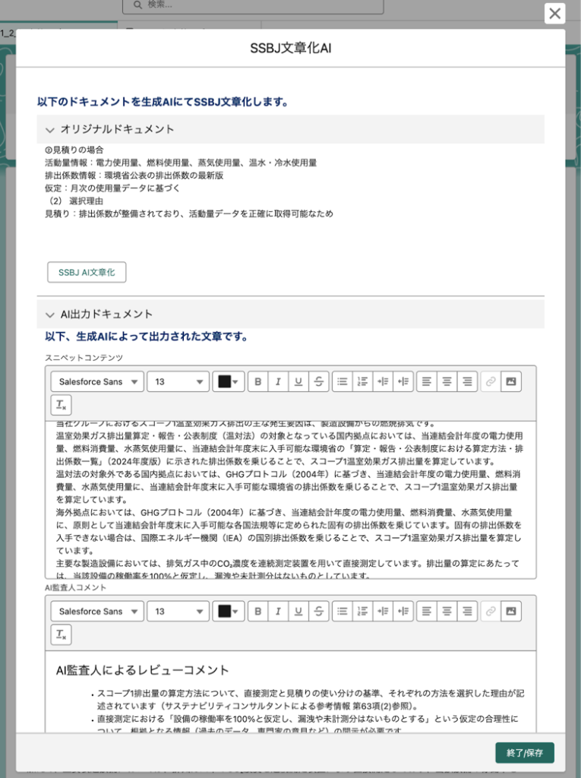This screenshot has width=581, height=778.
Task: Remove formatting in スニペットコンテンツ editor
Action: (x=61, y=405)
